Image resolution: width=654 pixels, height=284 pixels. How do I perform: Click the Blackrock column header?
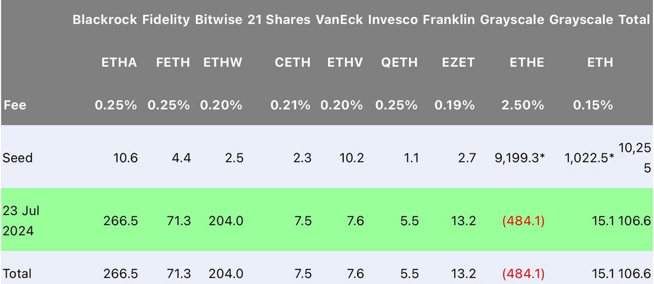105,20
